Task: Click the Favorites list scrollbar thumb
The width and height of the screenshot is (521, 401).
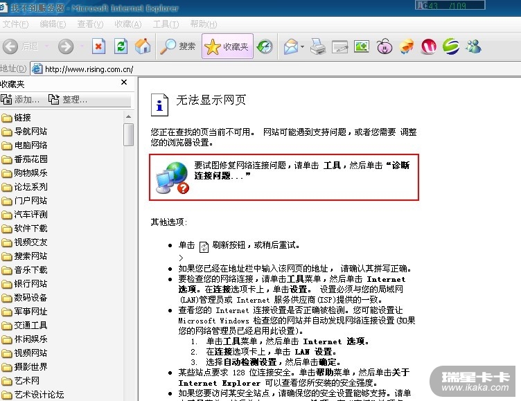Action: click(129, 134)
